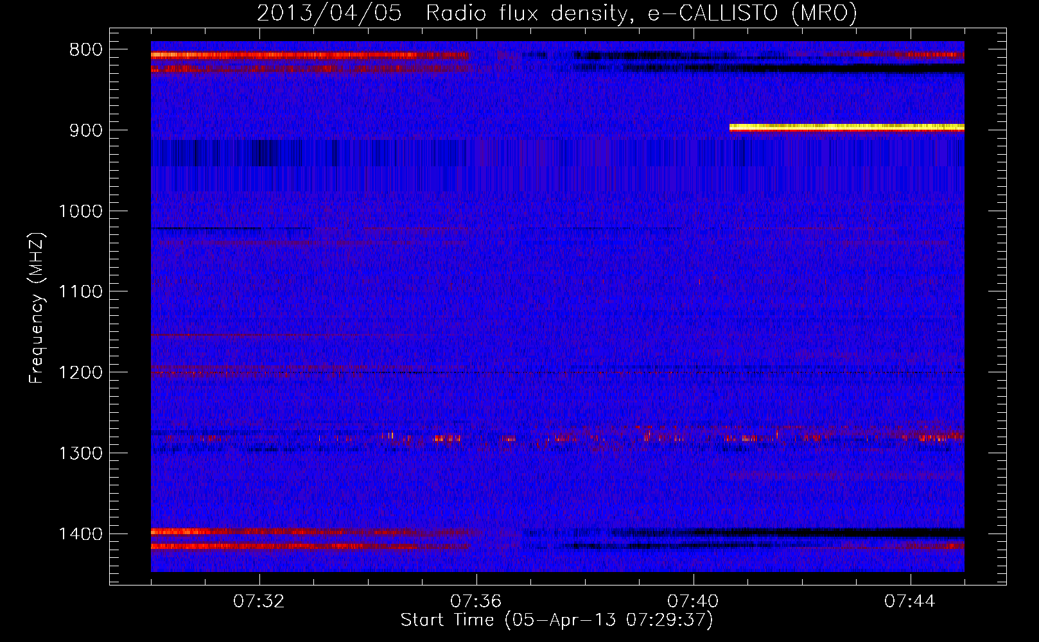Screen dimensions: 1039x642
Task: Click the '1100' frequency axis label
Action: pyautogui.click(x=80, y=292)
